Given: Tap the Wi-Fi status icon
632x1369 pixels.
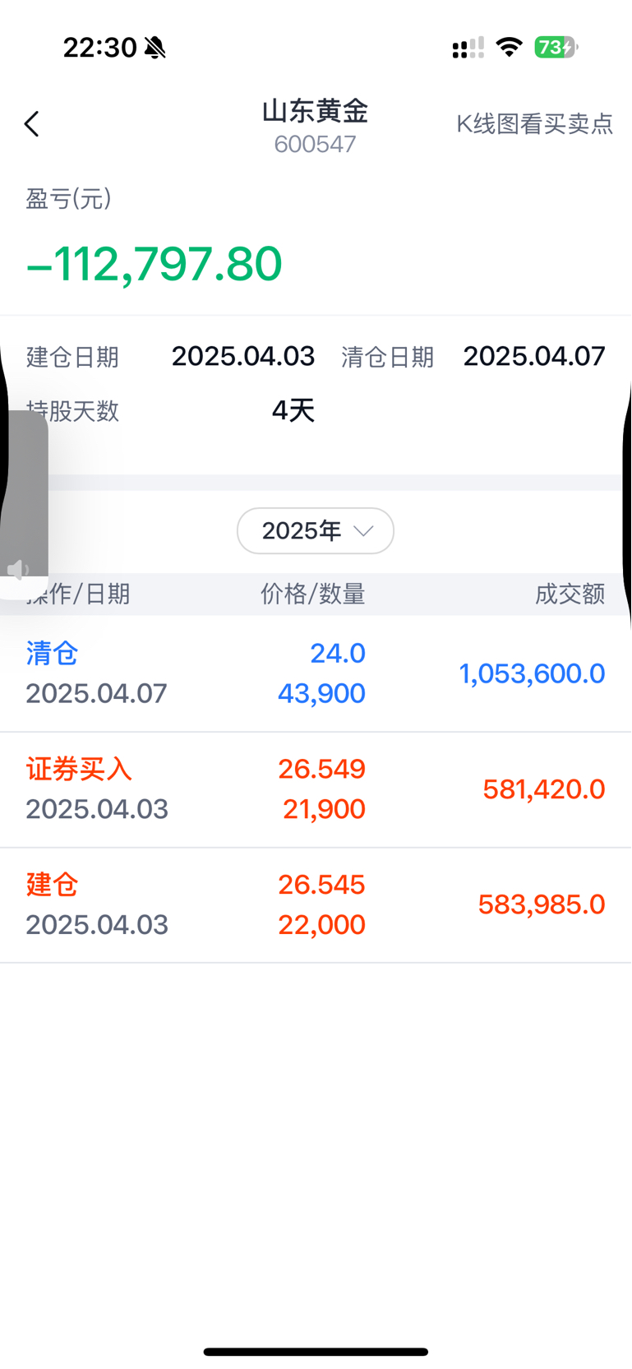Looking at the screenshot, I should tap(510, 47).
